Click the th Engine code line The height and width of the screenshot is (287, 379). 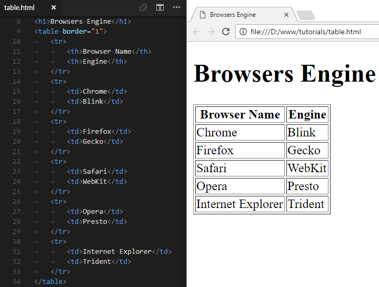[x=97, y=62]
